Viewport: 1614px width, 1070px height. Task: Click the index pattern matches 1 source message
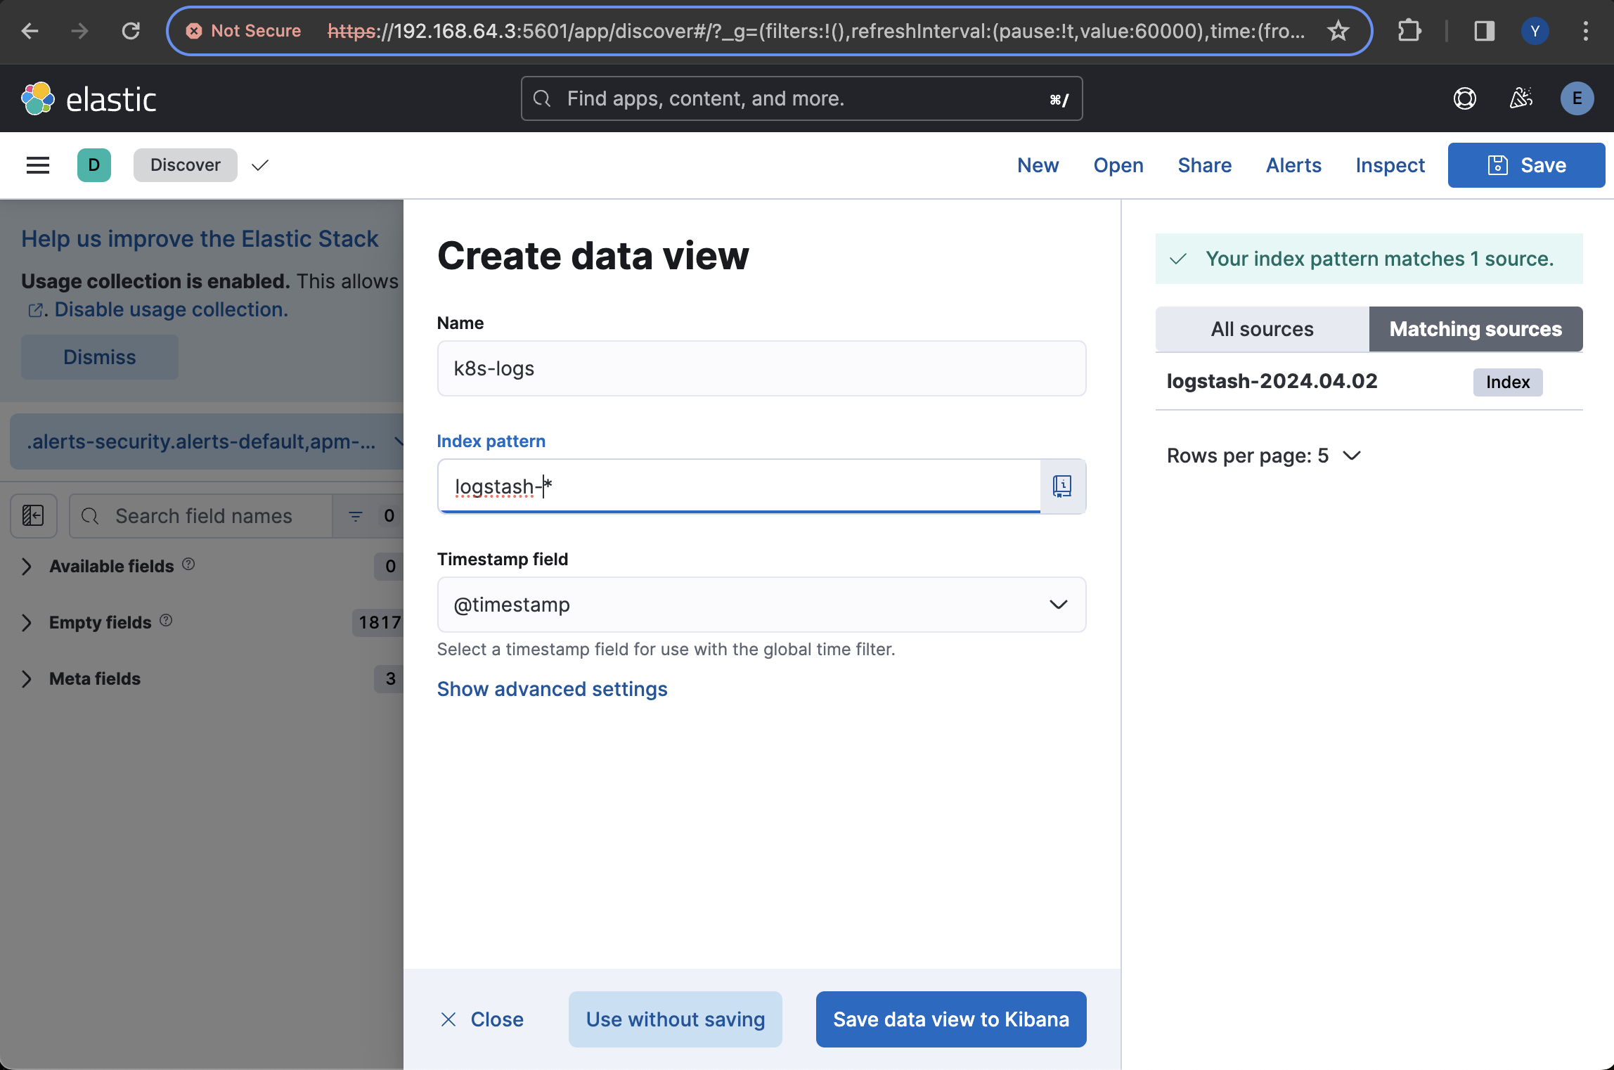pyautogui.click(x=1369, y=259)
